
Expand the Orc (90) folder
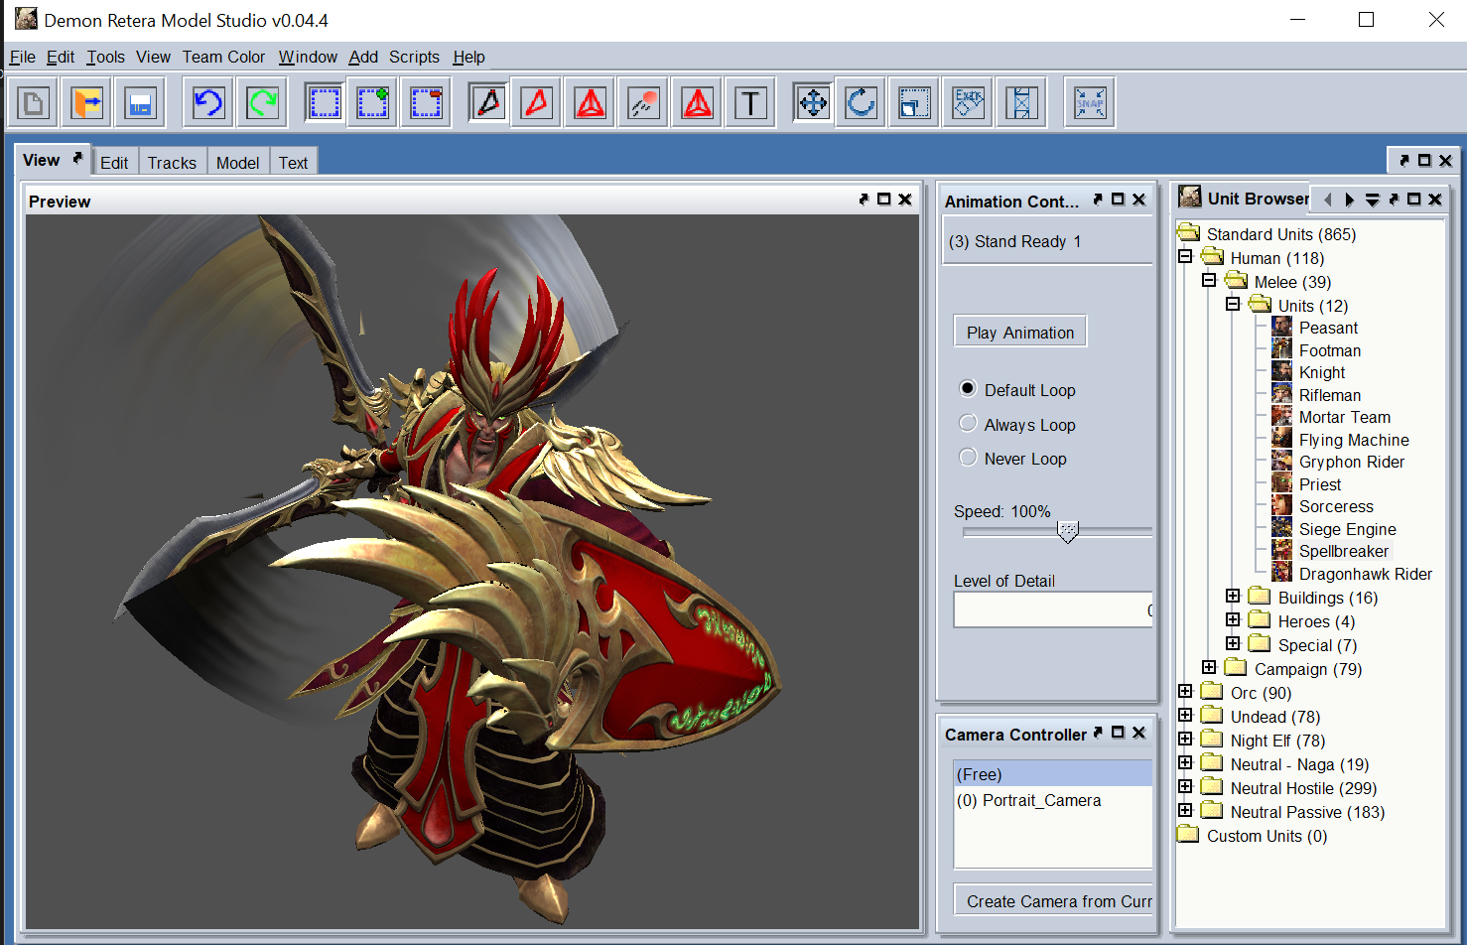1185,691
